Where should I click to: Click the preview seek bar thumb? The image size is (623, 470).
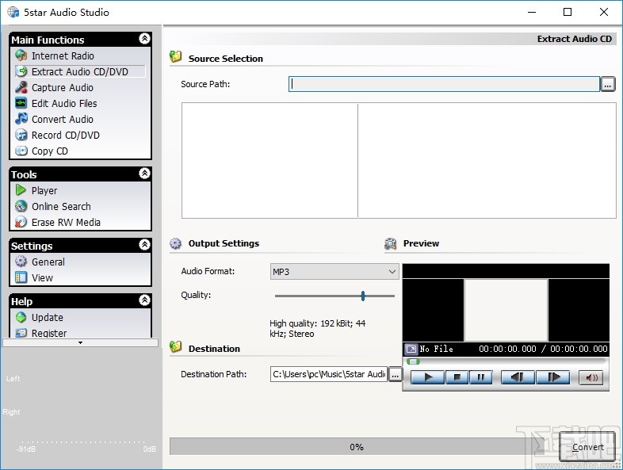413,361
